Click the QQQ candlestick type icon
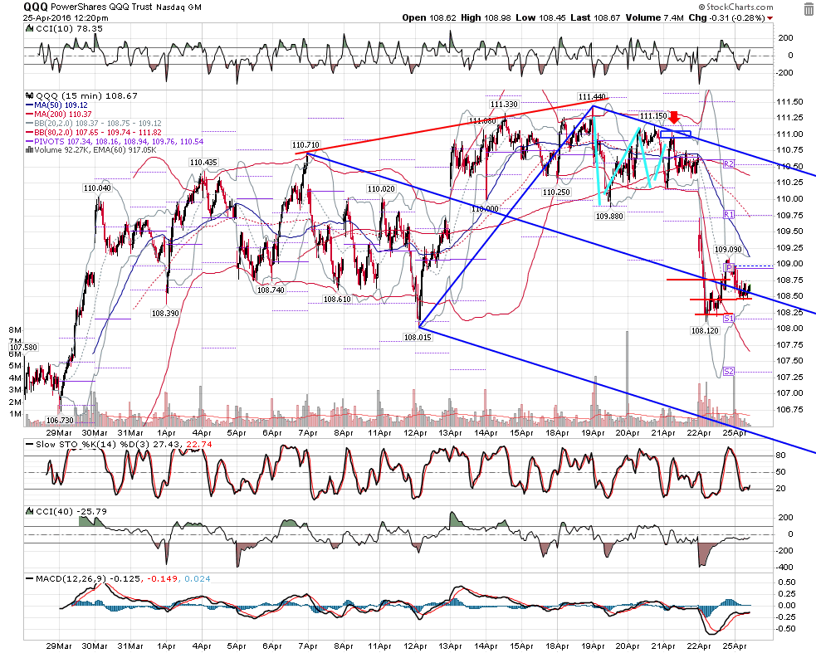 coord(30,95)
